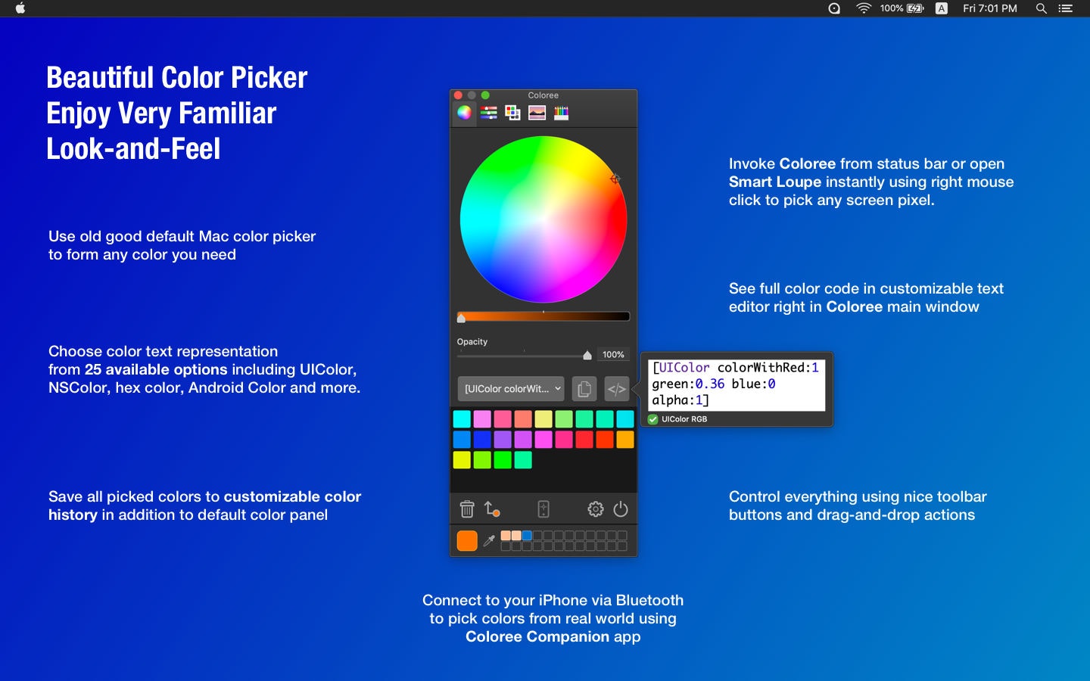Click the arrow with orange dot icon

[x=492, y=509]
